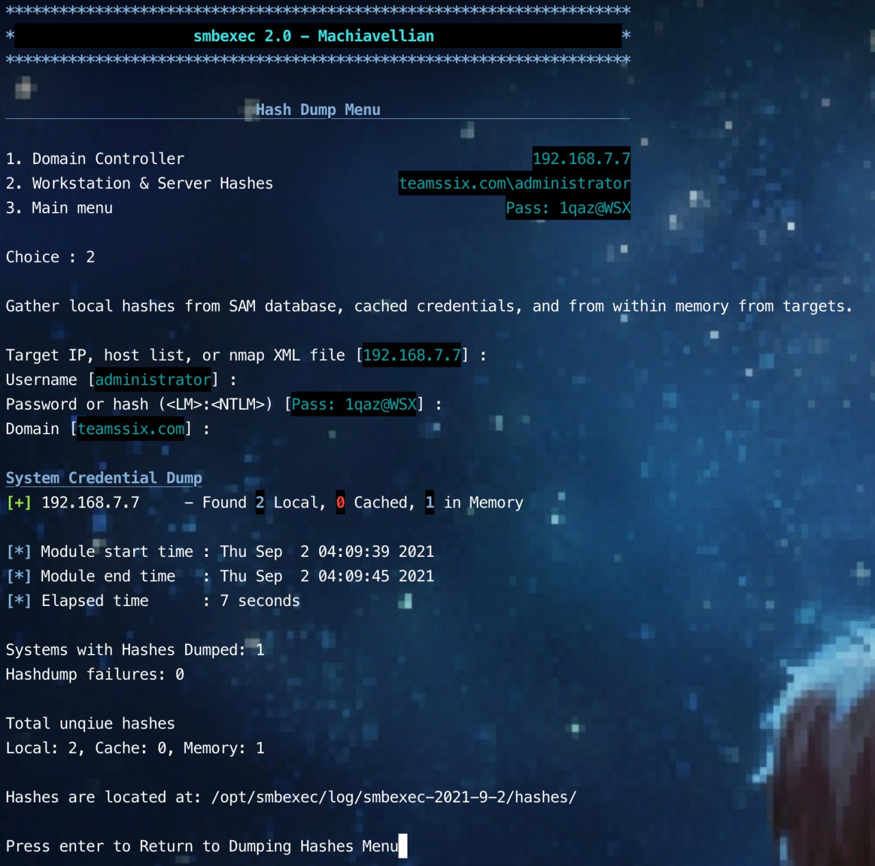This screenshot has width=875, height=866.
Task: Click "Systems with Hashes Dumped: 1" summary line
Action: (x=135, y=650)
